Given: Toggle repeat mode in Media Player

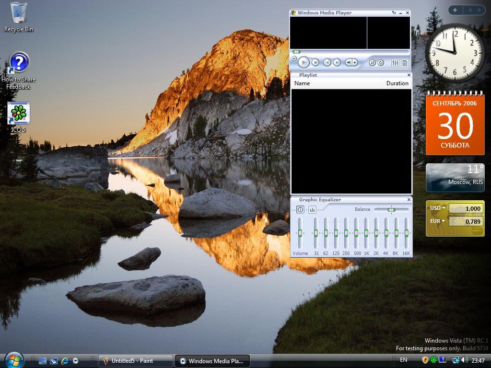Looking at the screenshot, I should click(381, 63).
